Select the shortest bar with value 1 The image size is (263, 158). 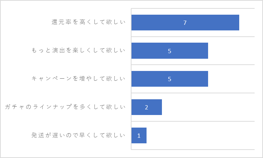coord(139,135)
